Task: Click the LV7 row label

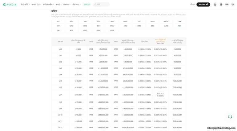Action: coord(60,95)
